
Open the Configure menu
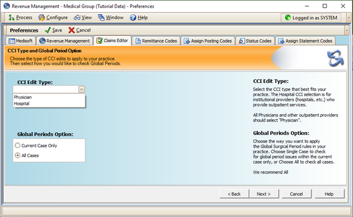53,18
